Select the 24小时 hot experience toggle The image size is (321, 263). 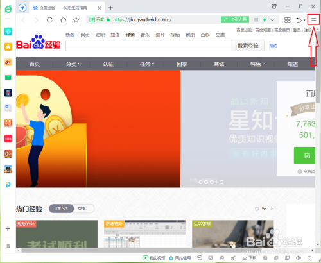(62, 208)
